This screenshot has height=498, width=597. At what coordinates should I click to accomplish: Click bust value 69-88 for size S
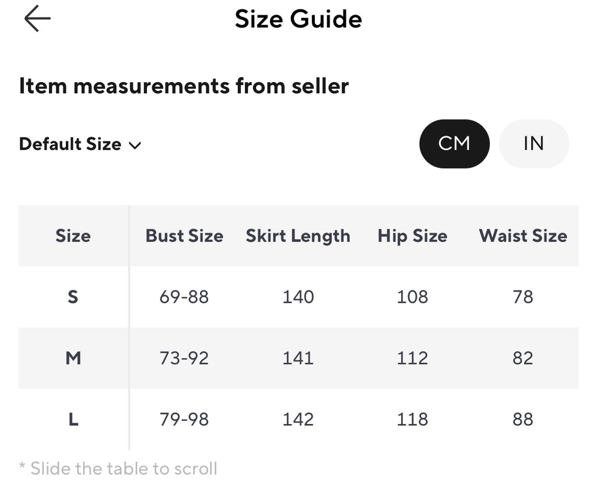(184, 297)
